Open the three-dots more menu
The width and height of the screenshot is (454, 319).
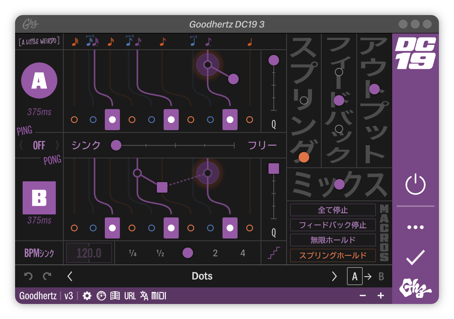[x=415, y=227]
